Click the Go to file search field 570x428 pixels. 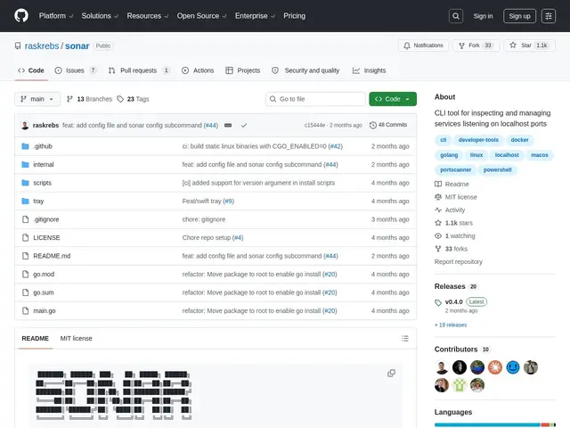315,99
